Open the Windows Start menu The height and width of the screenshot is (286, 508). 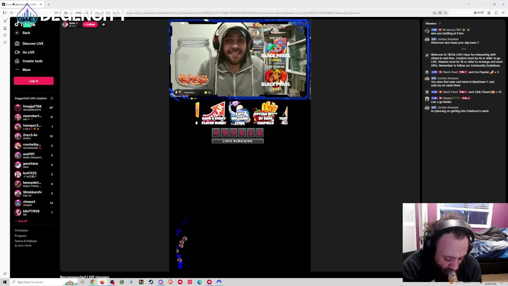(x=5, y=282)
